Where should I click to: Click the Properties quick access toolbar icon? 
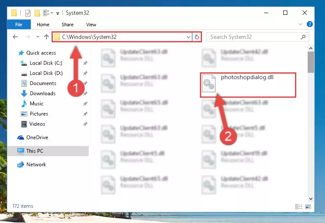pos(27,13)
